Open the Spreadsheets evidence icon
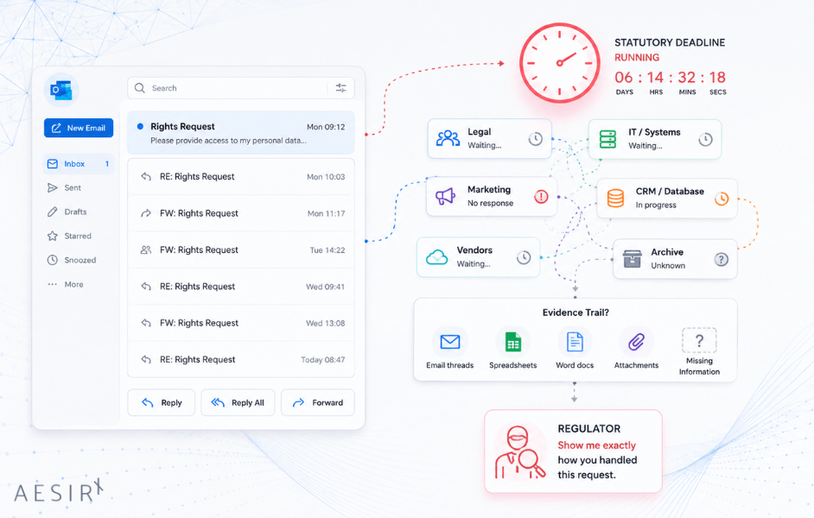 513,342
